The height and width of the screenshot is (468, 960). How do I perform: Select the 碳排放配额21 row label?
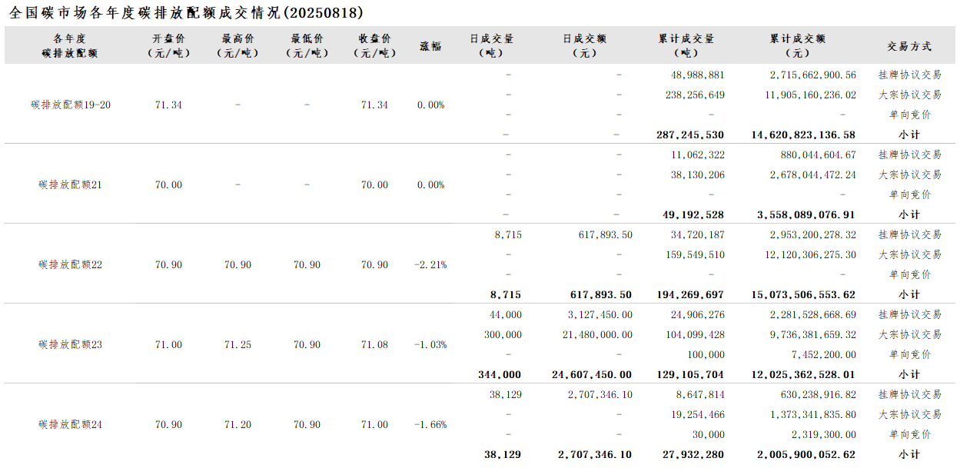[x=71, y=185]
